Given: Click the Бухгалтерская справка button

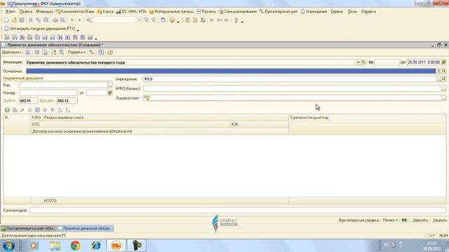Looking at the screenshot, I should pos(358,220).
